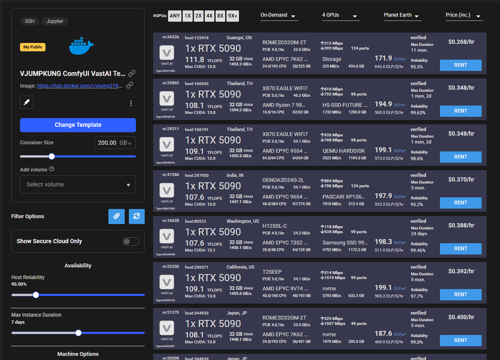The image size is (500, 360).
Task: Select the Jupyter tag on template
Action: pyautogui.click(x=55, y=21)
